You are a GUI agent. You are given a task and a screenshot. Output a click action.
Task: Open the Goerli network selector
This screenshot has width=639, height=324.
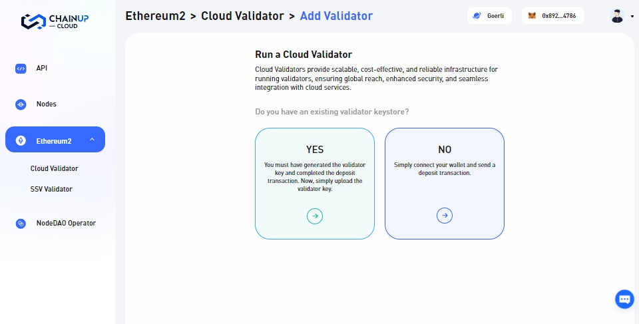click(489, 16)
